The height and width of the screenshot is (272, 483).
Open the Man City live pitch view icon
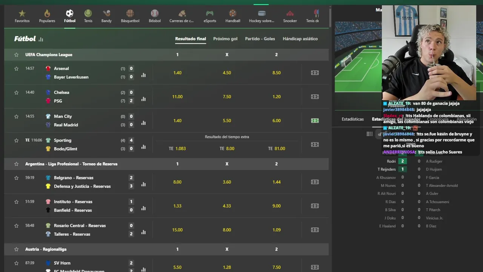[x=315, y=121]
